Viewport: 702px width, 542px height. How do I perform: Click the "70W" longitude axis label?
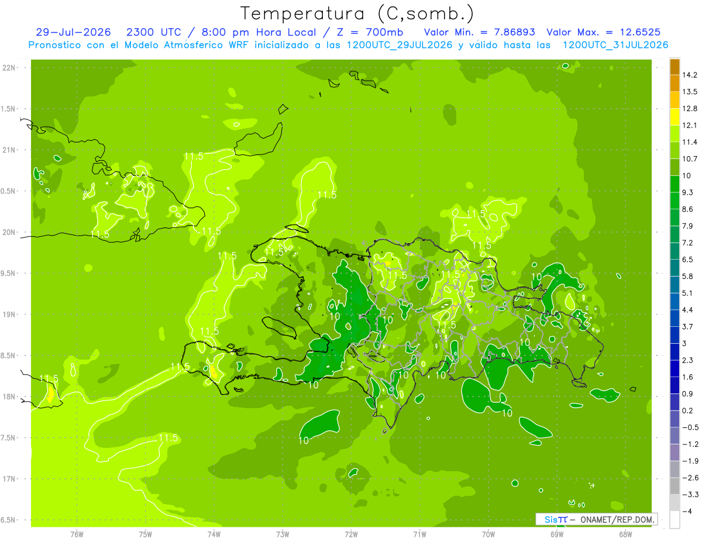[x=488, y=534]
